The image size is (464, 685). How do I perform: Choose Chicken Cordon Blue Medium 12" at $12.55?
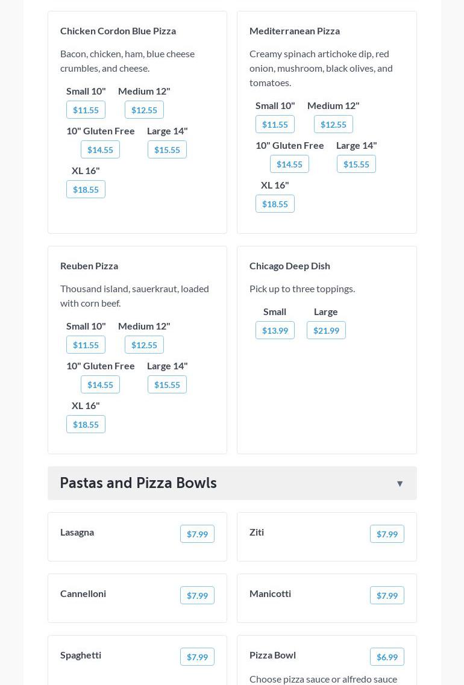pyautogui.click(x=144, y=110)
